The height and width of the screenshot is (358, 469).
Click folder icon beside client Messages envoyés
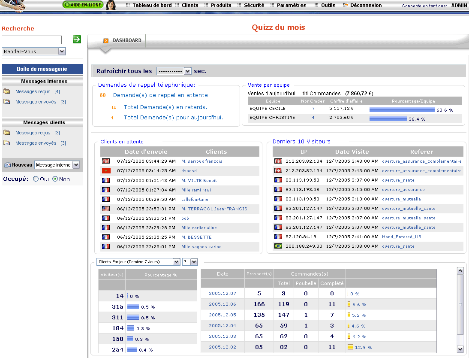(7, 143)
